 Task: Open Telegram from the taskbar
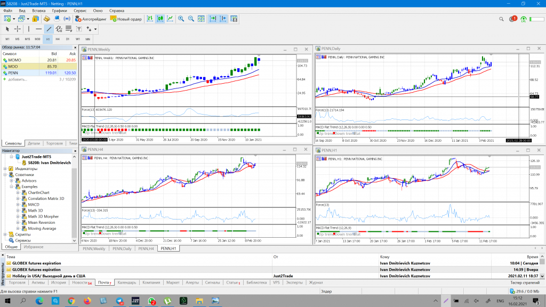click(119, 301)
